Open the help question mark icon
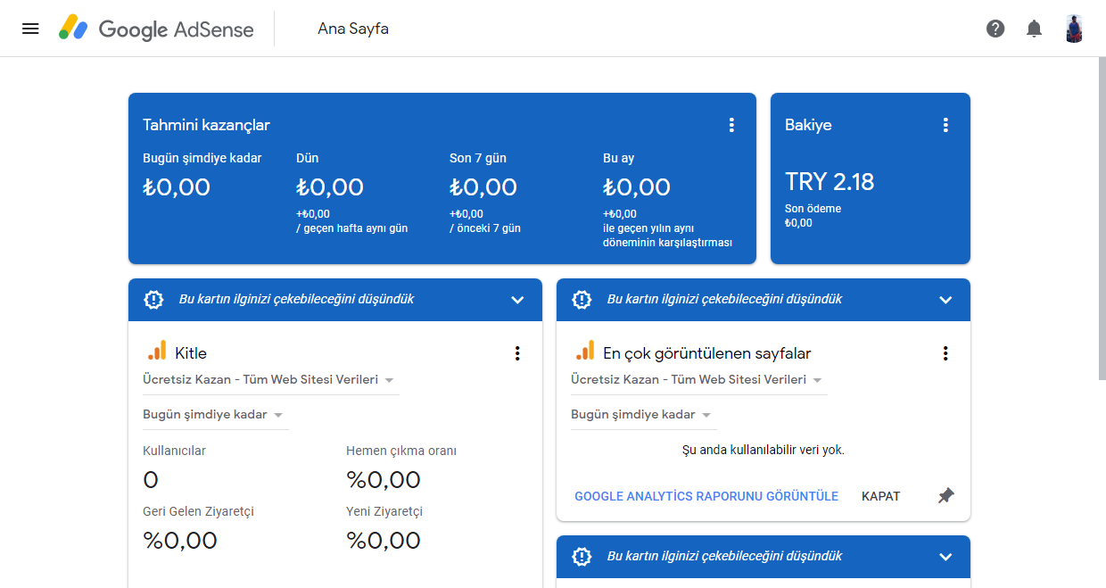The height and width of the screenshot is (588, 1106). point(995,29)
